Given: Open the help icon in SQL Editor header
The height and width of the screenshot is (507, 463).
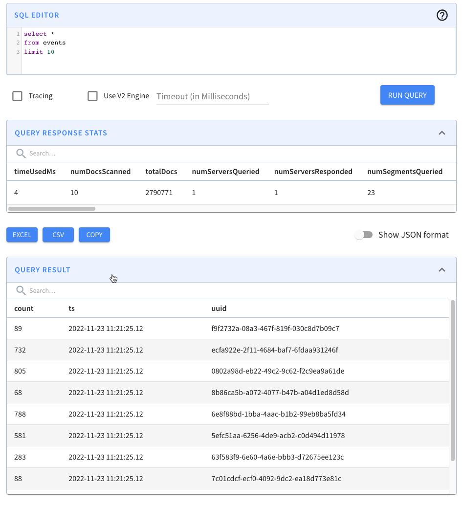Looking at the screenshot, I should point(442,15).
